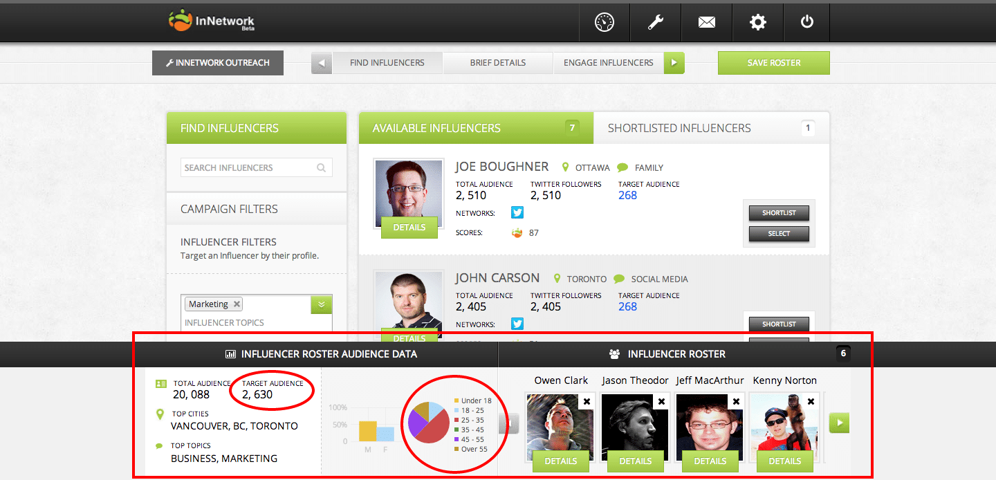The image size is (996, 480).
Task: Shortlist Joe Boughner
Action: click(x=779, y=213)
